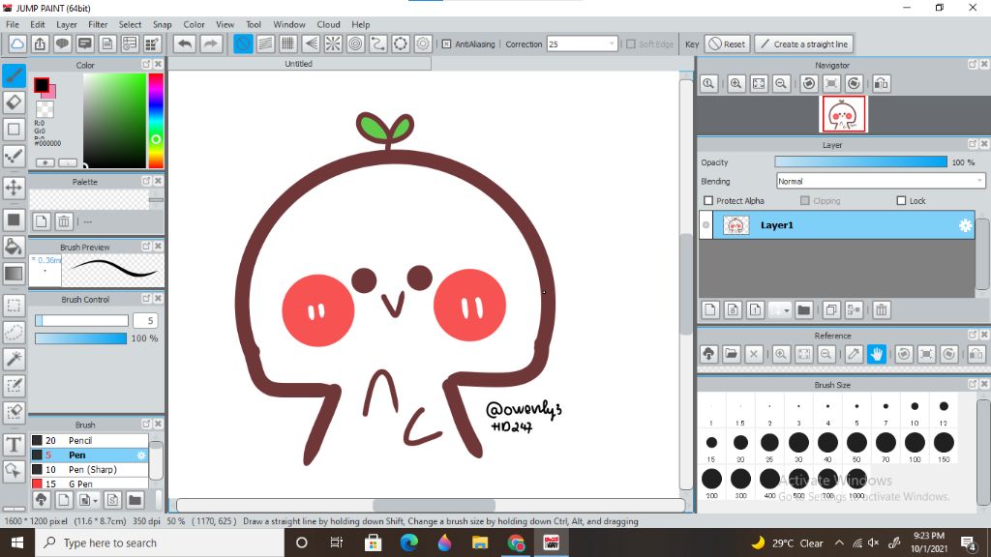Click Create a straight line button
The height and width of the screenshot is (557, 991).
click(x=804, y=44)
